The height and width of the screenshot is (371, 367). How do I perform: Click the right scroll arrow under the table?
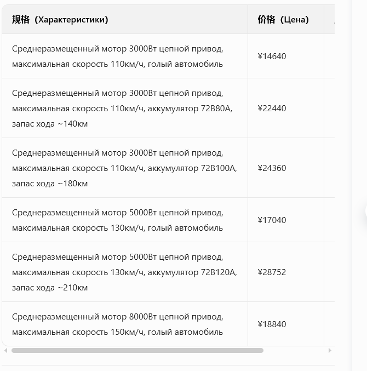330,350
